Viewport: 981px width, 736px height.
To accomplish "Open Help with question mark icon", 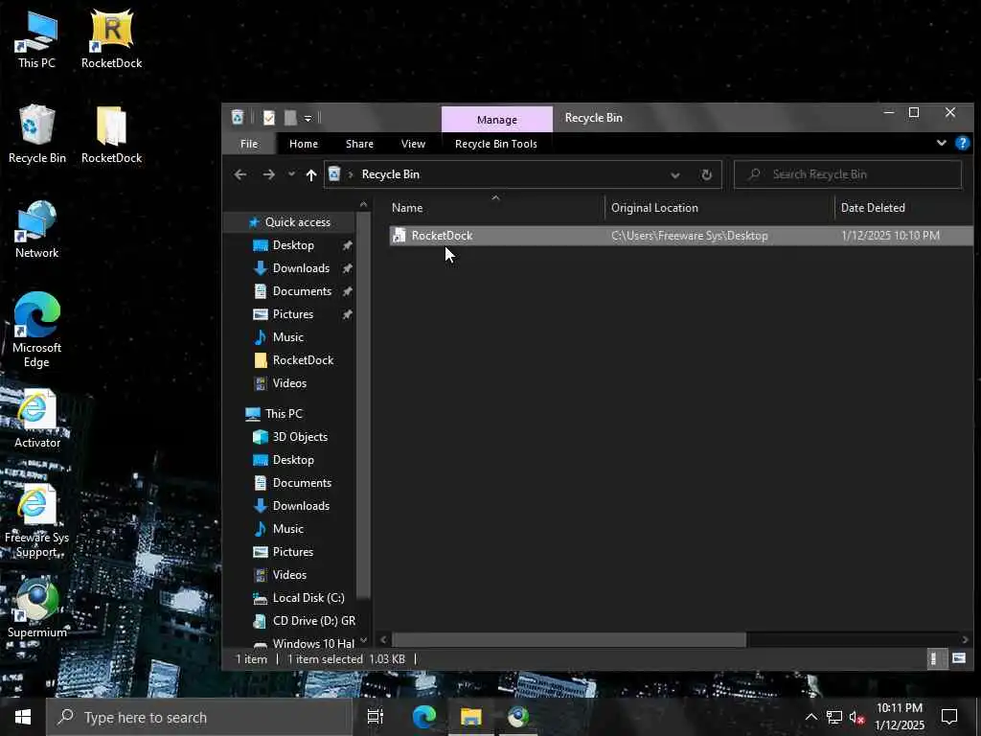I will tap(962, 144).
